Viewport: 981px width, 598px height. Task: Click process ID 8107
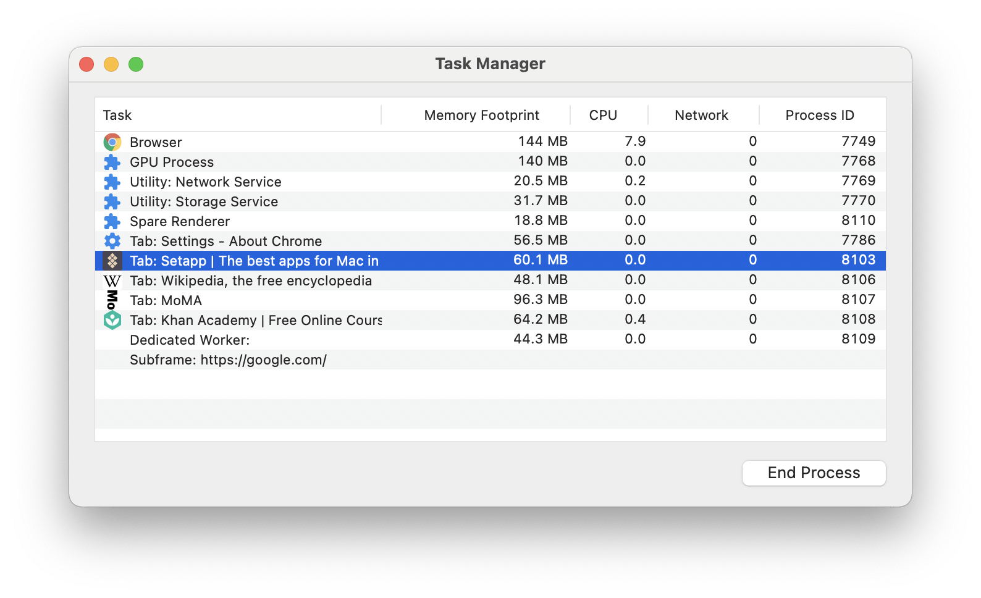[x=859, y=299]
